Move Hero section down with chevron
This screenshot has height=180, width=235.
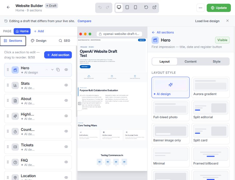(52, 70)
